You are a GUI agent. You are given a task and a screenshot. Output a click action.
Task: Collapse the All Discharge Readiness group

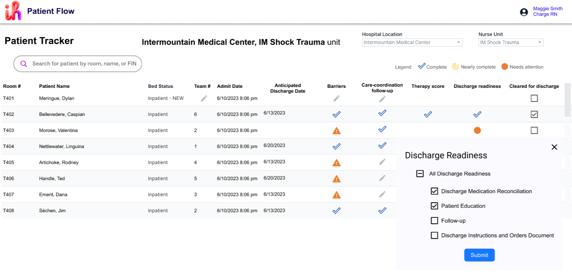pos(420,174)
